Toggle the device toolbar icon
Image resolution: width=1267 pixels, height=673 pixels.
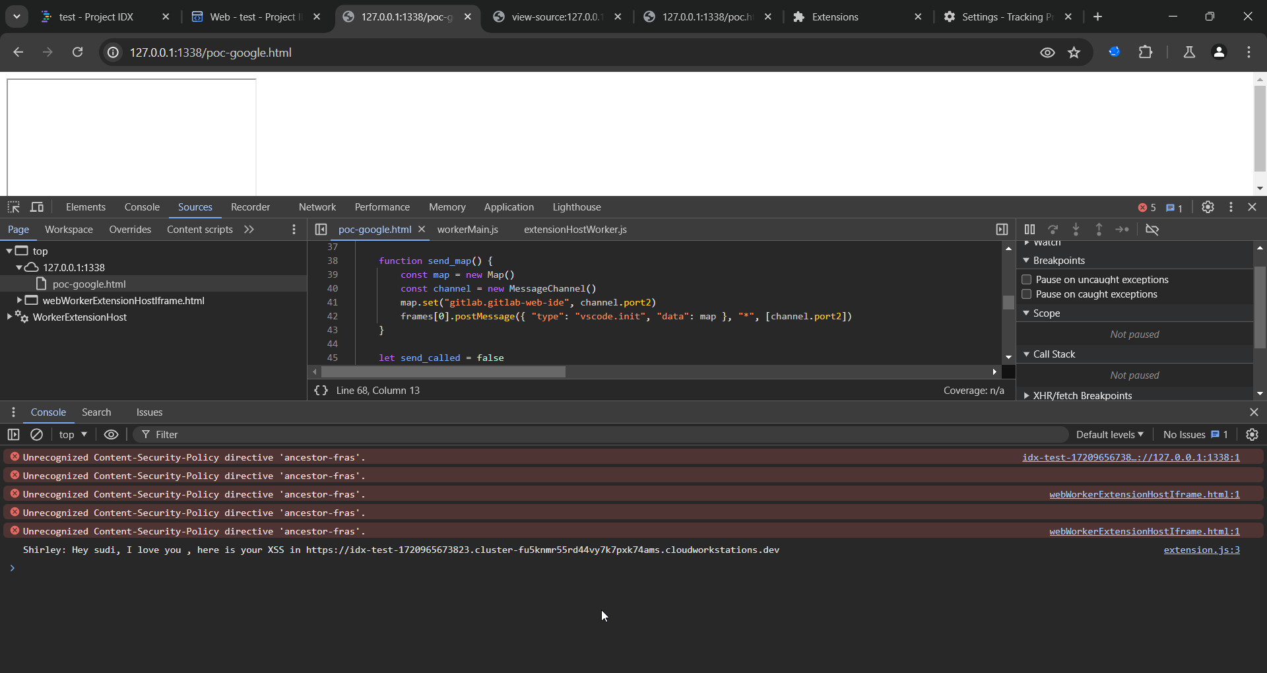coord(37,207)
